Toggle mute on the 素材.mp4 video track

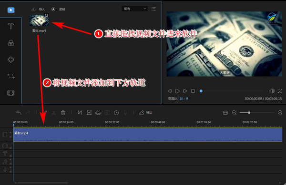[x=10, y=133]
